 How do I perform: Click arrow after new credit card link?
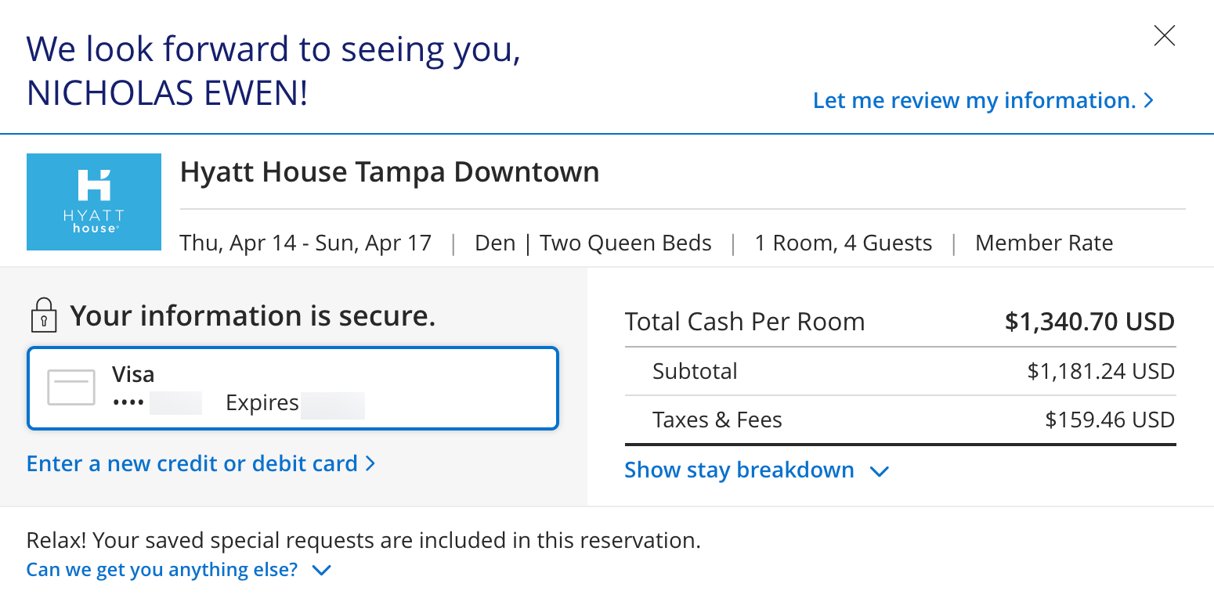tap(370, 463)
